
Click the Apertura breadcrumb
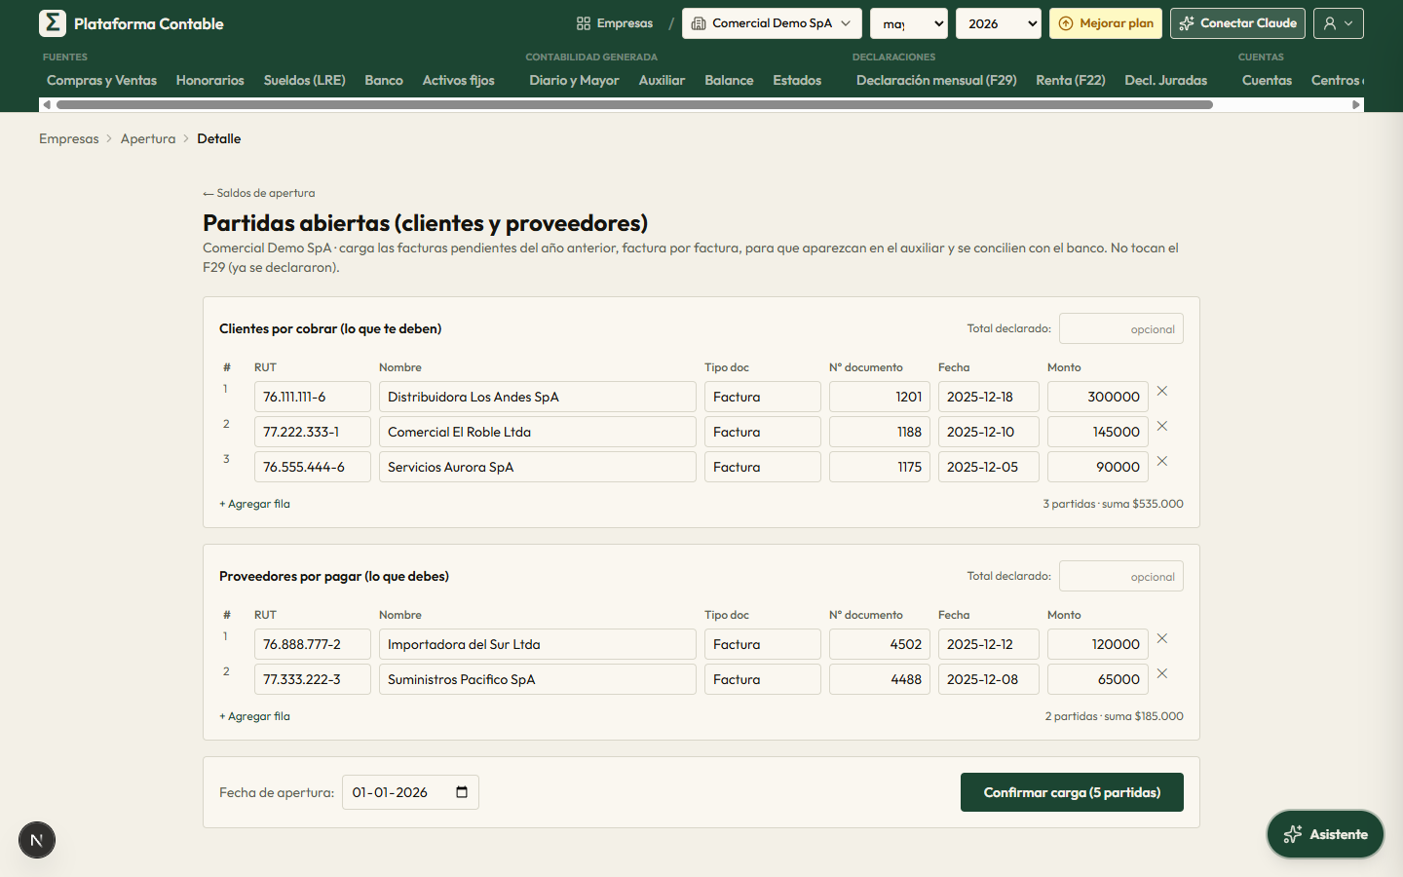(x=148, y=138)
